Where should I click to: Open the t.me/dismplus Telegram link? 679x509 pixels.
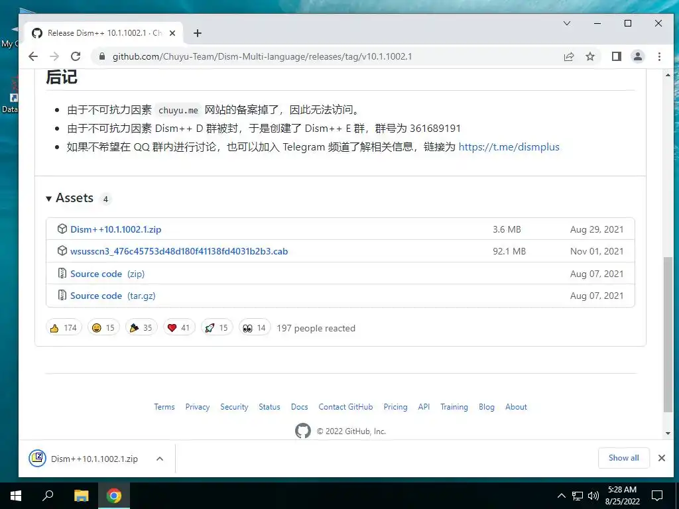point(509,146)
